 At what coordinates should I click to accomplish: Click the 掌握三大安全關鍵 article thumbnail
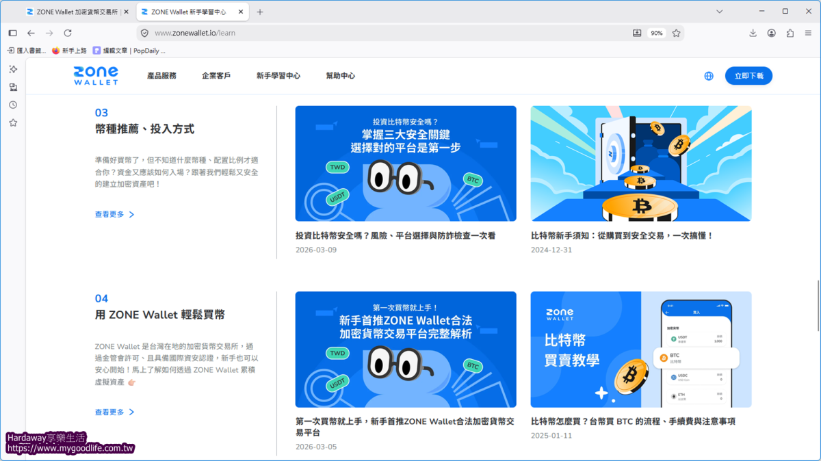pos(406,163)
